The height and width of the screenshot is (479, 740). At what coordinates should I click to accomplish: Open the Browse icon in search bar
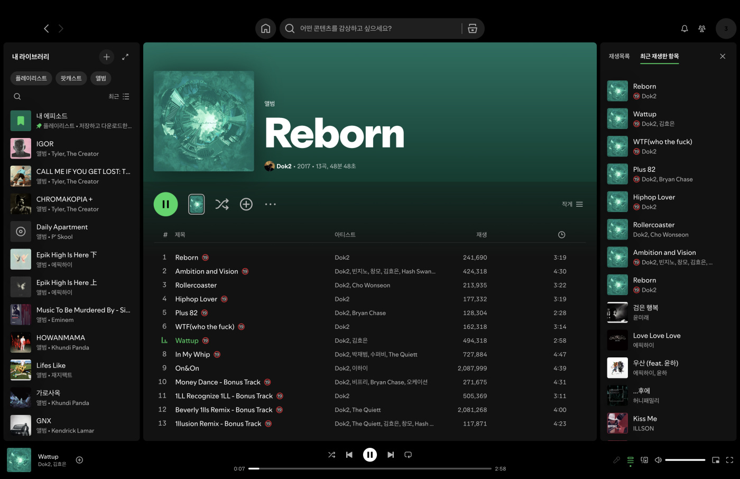click(x=473, y=29)
